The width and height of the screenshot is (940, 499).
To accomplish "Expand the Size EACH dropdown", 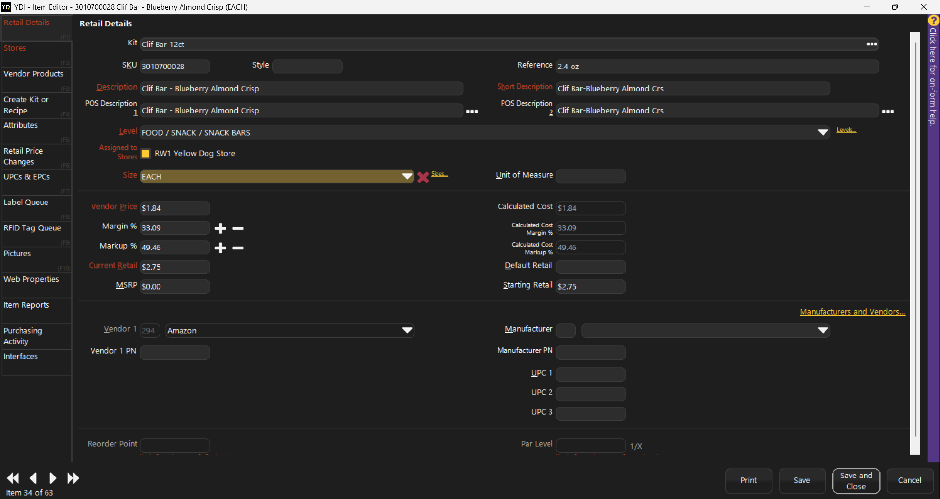I will 407,176.
